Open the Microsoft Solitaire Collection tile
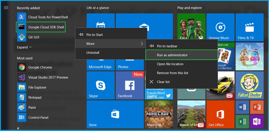Image resolution: width=269 pixels, height=131 pixels. (226, 56)
